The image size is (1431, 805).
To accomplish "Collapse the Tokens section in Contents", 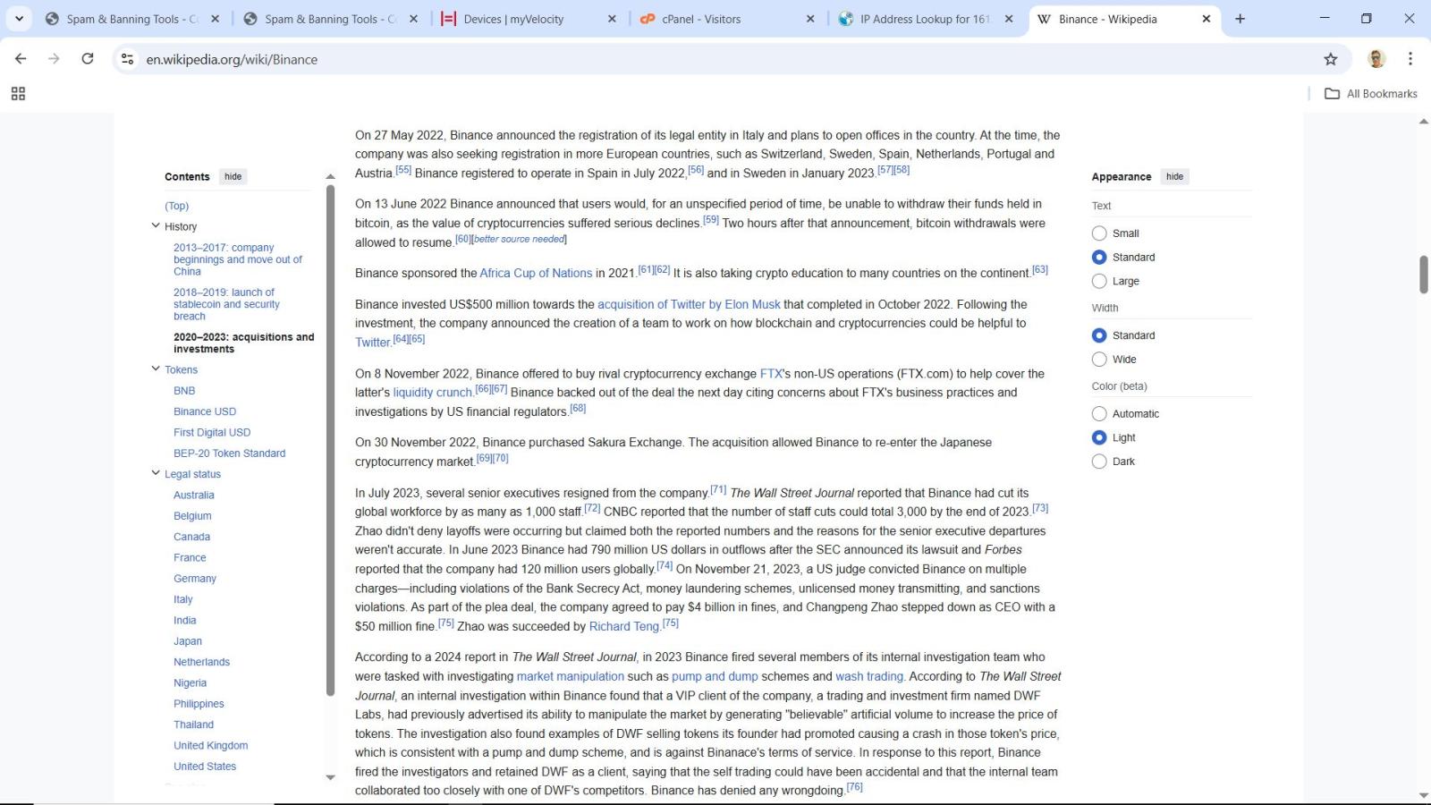I will point(156,369).
